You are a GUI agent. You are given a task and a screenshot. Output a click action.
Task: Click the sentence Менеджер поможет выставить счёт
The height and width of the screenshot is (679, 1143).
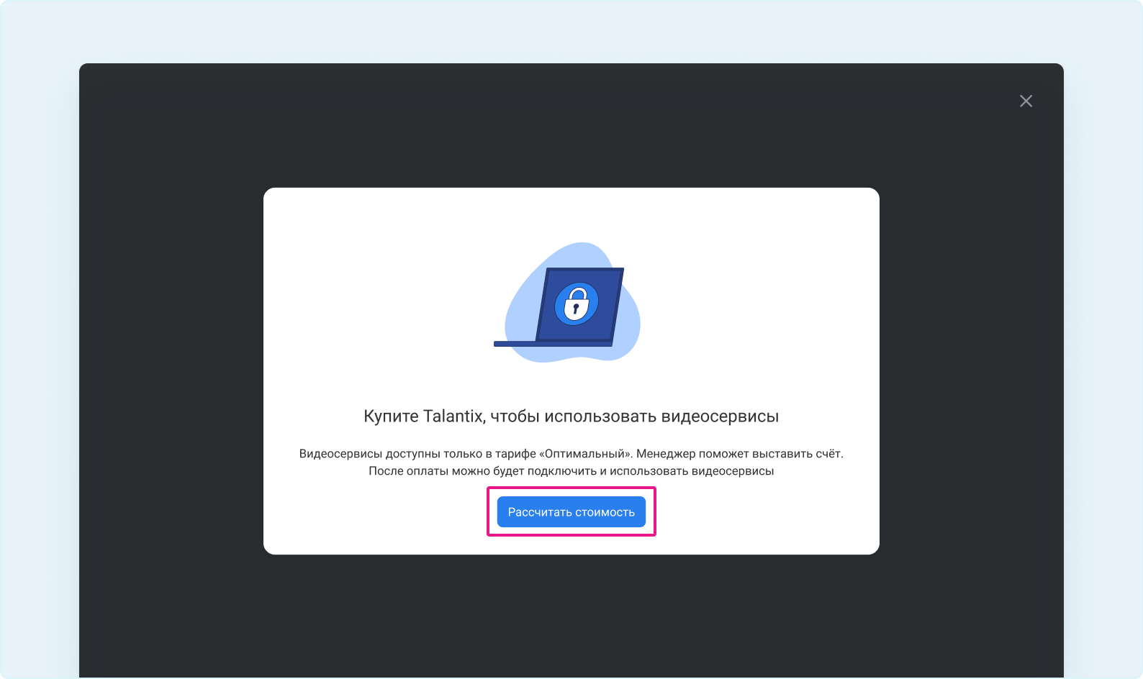click(x=740, y=454)
